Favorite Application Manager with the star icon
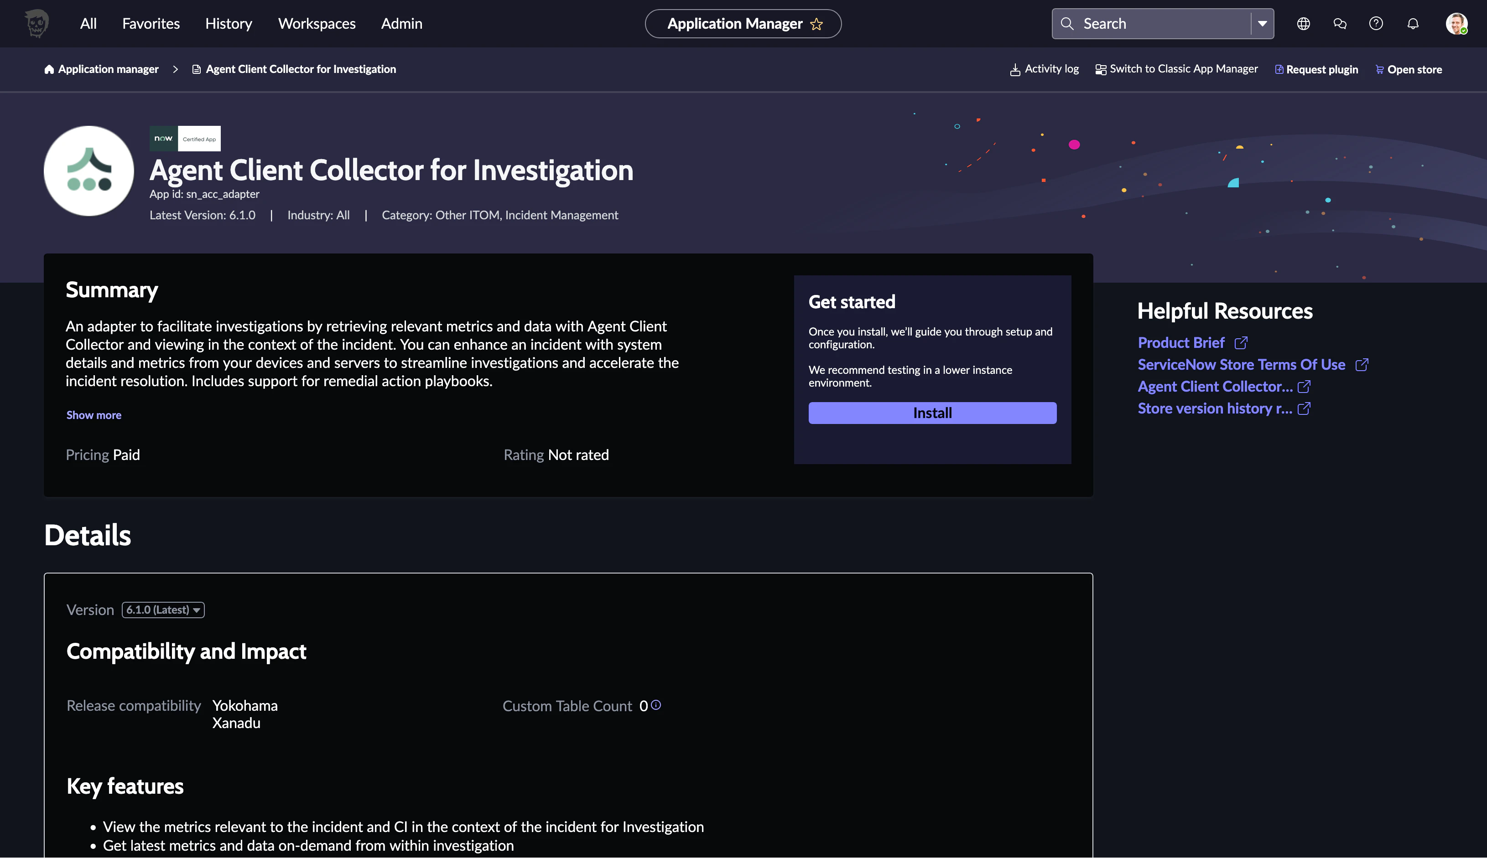This screenshot has height=858, width=1487. (x=816, y=24)
